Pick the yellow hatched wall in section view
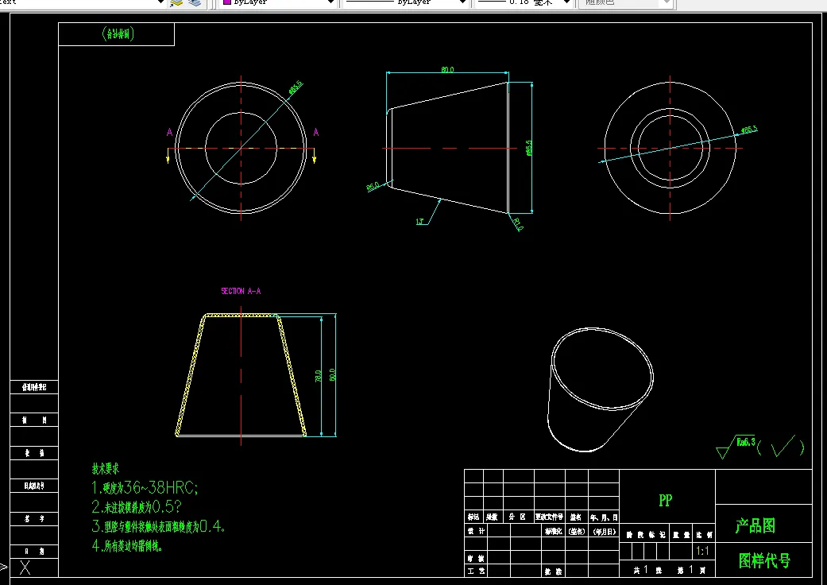Screen dimensions: 827x585 tap(190, 378)
